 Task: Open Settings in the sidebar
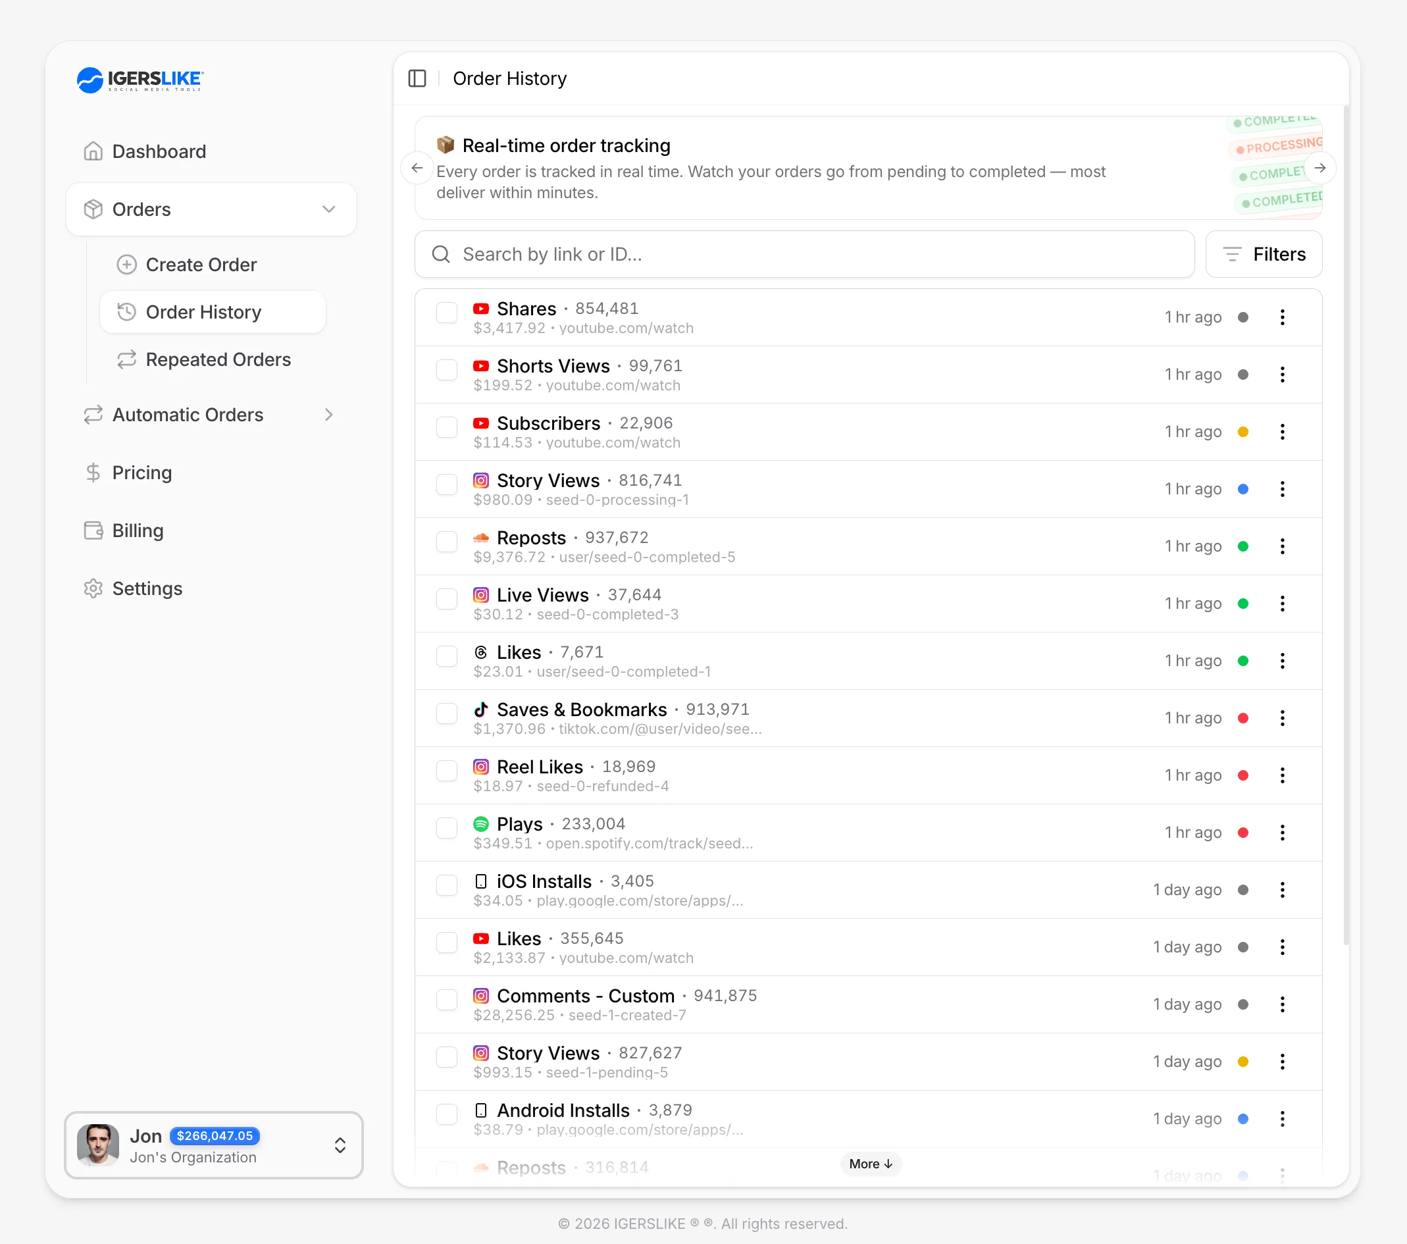tap(211, 588)
